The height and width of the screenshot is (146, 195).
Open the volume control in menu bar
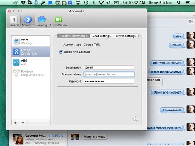tap(108, 2)
